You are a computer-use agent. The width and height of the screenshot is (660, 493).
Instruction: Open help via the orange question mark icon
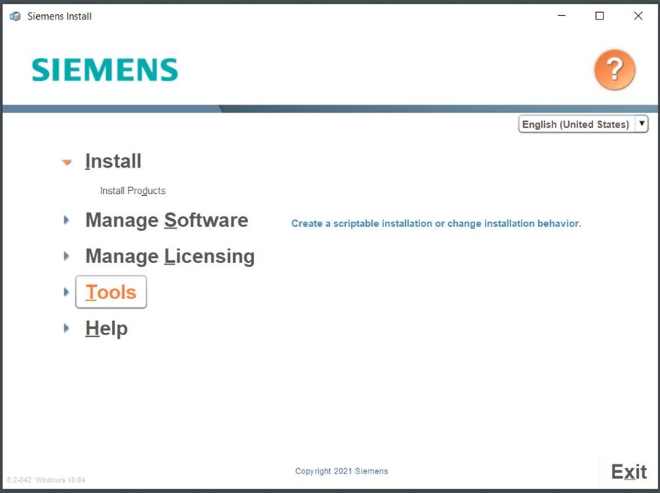point(615,70)
